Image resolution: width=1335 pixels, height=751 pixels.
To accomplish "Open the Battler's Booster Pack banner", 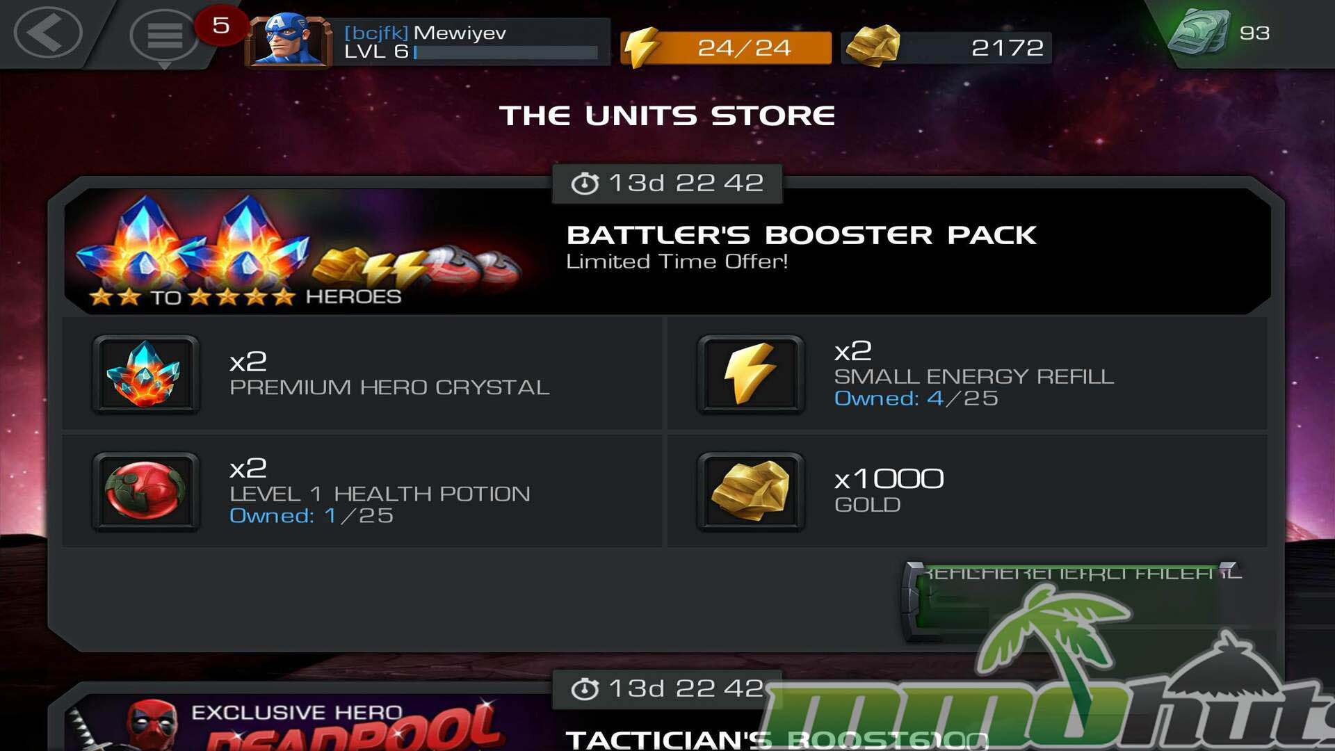I will (667, 252).
